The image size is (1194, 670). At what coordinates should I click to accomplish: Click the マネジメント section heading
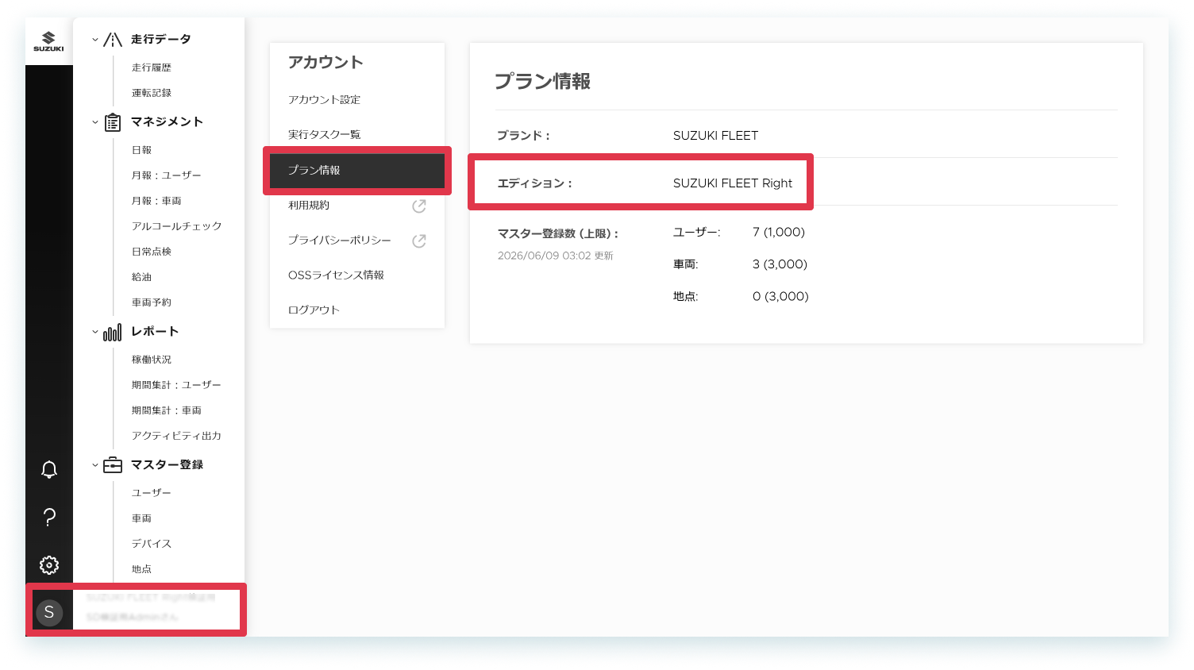[167, 122]
